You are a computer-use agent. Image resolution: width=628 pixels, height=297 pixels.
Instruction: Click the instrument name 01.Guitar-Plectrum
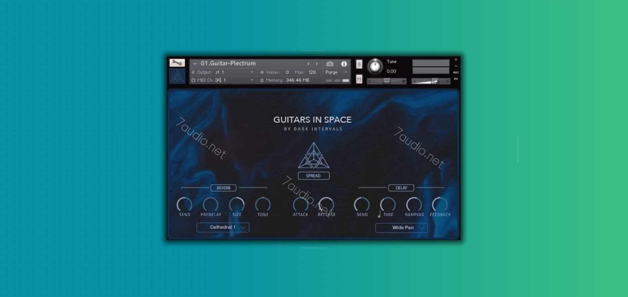(228, 63)
